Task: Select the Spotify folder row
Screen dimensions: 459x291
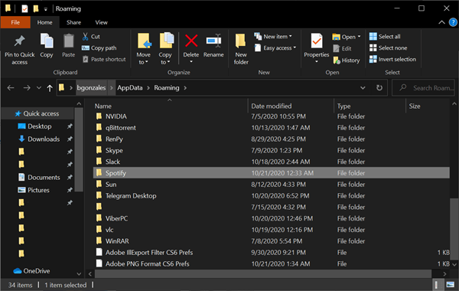Action: click(271, 173)
